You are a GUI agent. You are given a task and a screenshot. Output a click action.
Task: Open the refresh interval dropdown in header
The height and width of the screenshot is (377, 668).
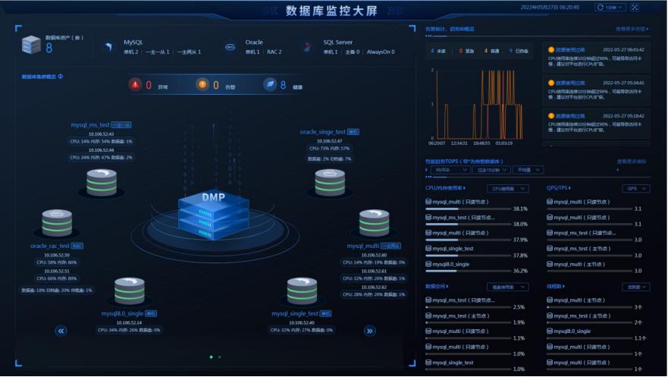click(610, 8)
